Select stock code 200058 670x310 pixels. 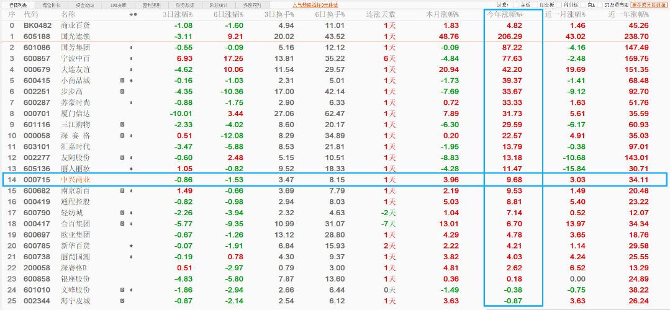[x=37, y=268]
